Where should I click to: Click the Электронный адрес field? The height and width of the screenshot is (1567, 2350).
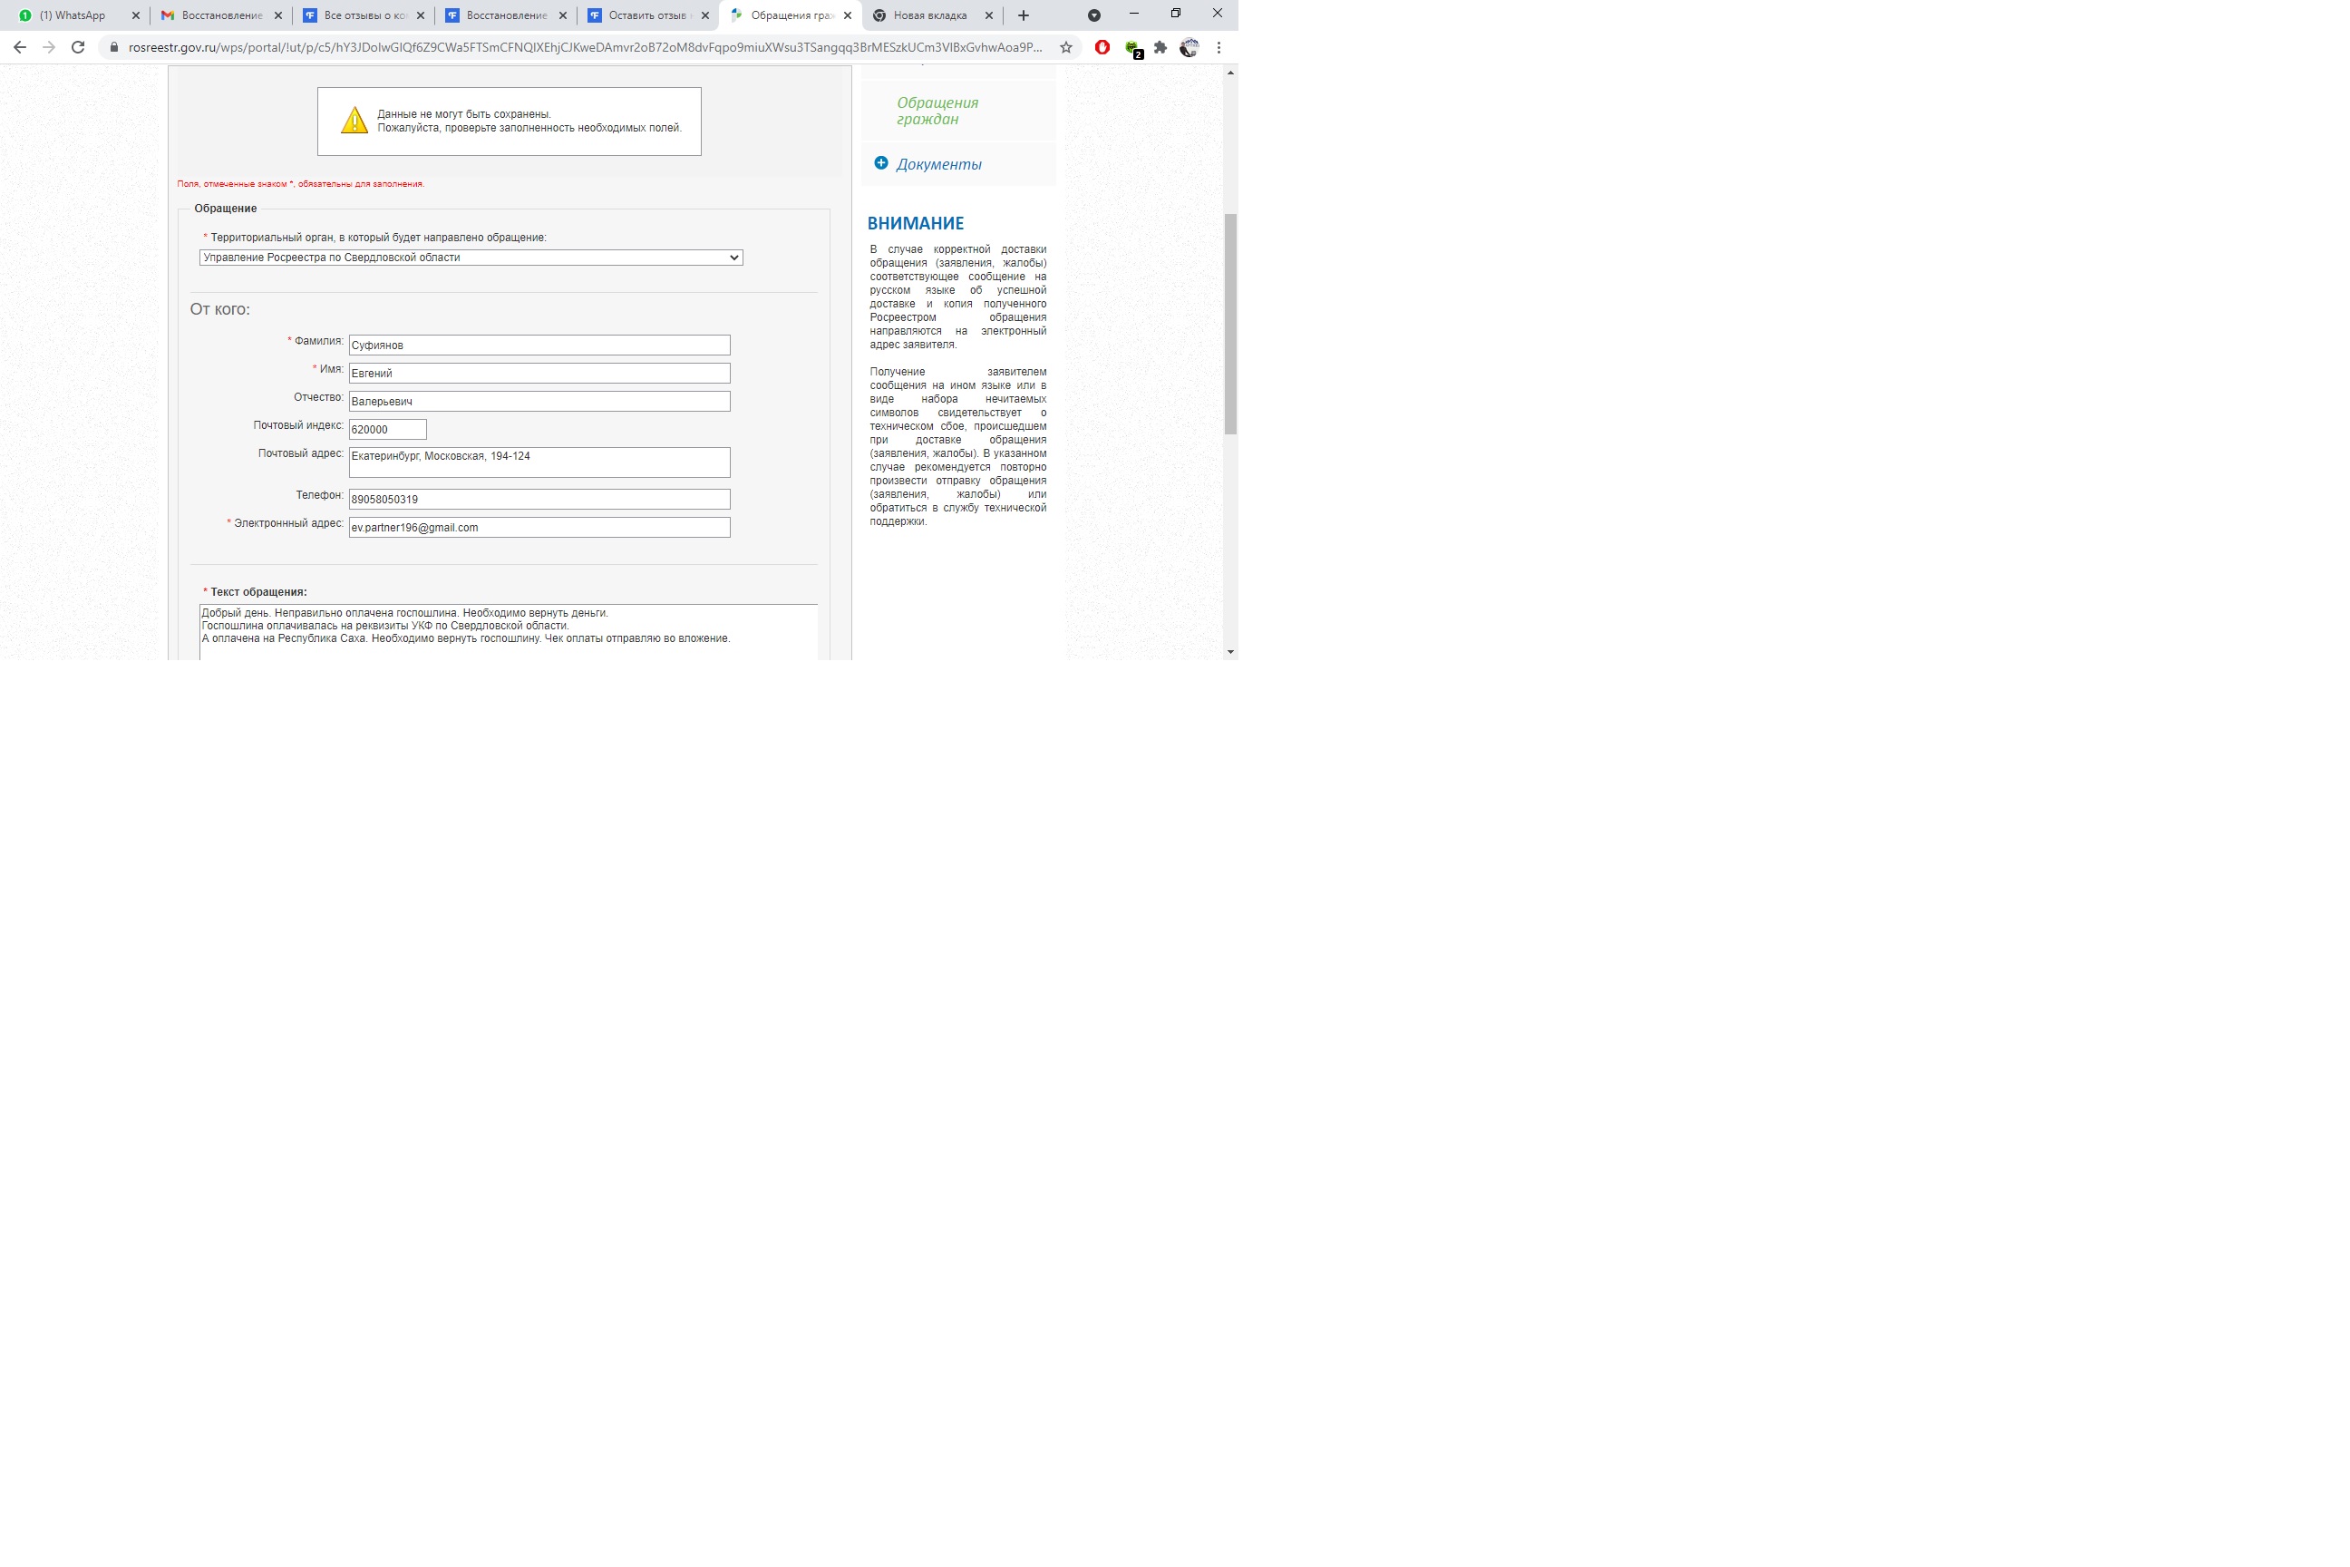[539, 527]
